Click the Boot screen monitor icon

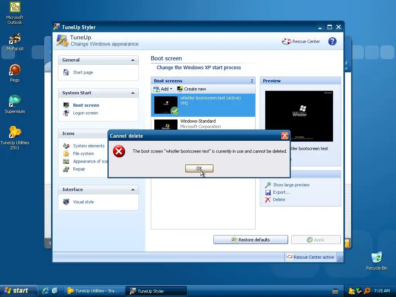point(66,105)
